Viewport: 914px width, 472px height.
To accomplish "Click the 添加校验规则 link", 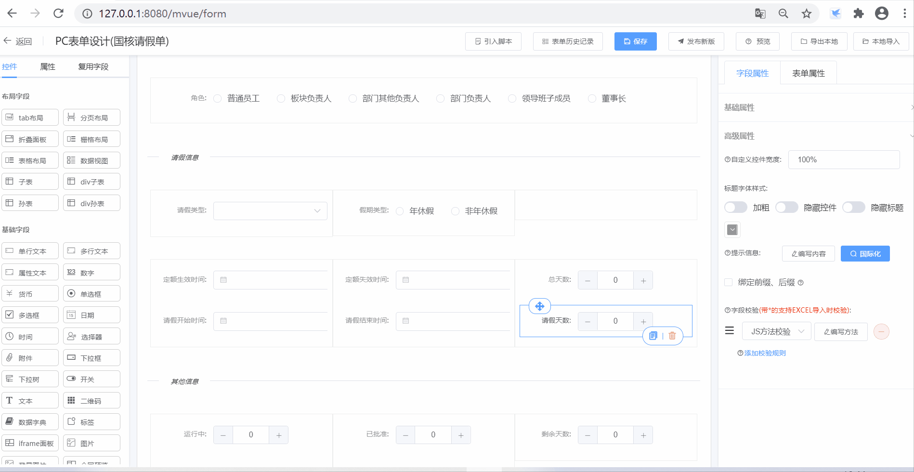I will click(765, 353).
